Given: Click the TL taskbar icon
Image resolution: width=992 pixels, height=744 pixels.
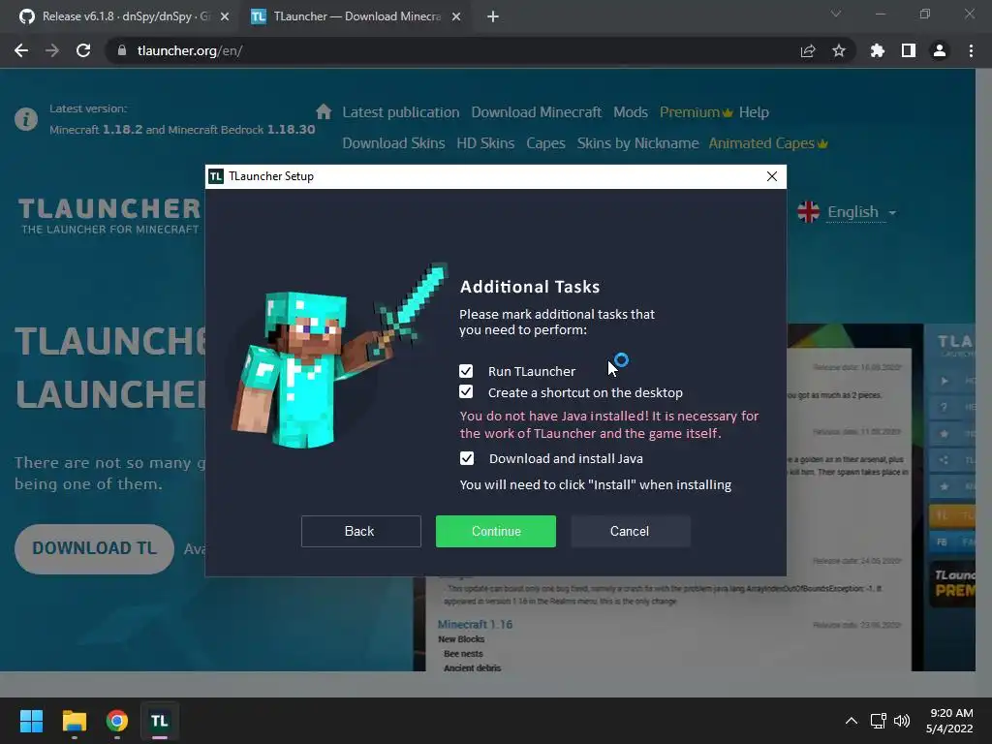Looking at the screenshot, I should [160, 721].
